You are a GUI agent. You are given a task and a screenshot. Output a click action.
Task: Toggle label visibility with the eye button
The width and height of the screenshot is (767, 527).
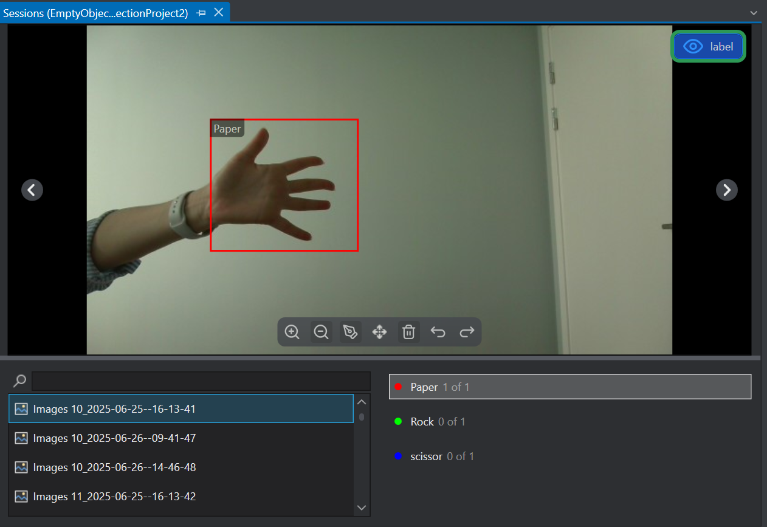709,46
